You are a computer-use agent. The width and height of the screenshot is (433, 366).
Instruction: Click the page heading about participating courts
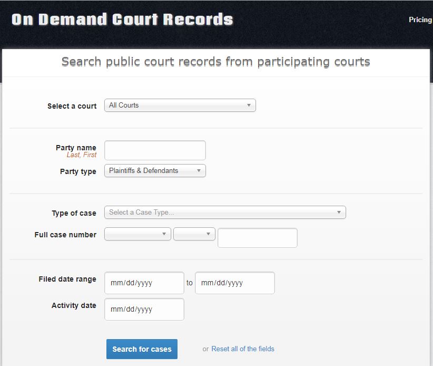click(215, 62)
